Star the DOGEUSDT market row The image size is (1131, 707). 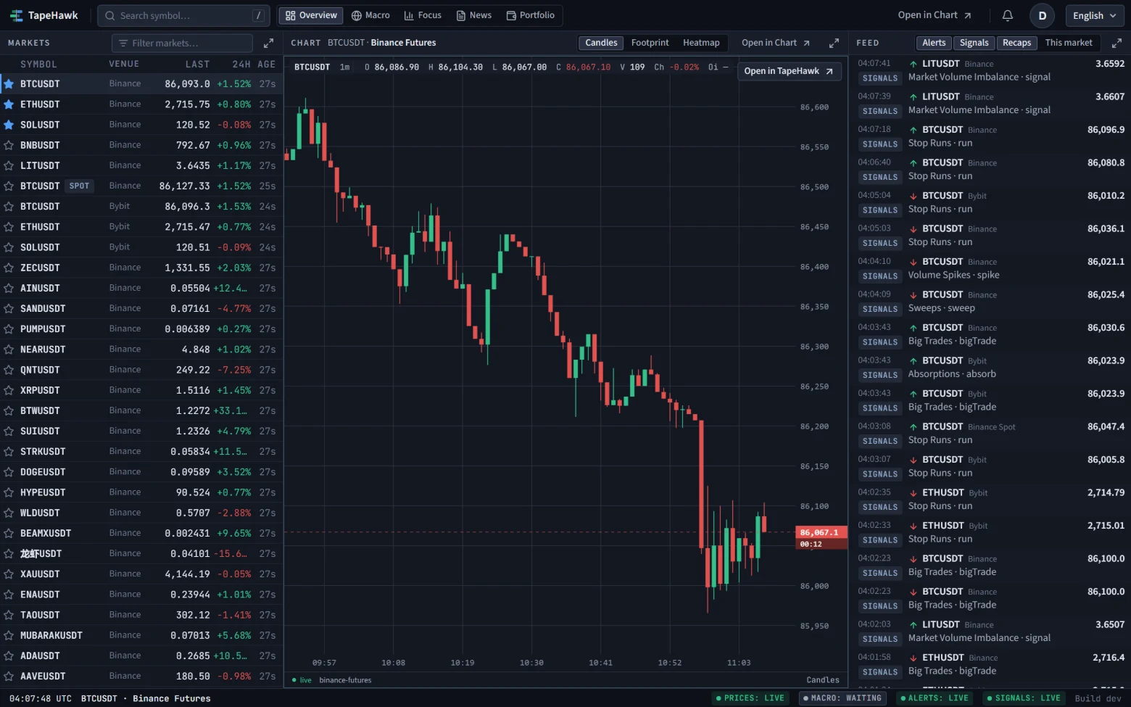[x=9, y=472]
